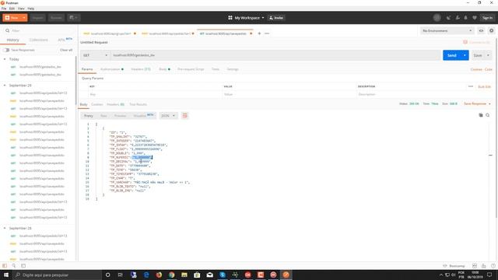
Task: Switch to the request Body tab
Action: pos(164,69)
